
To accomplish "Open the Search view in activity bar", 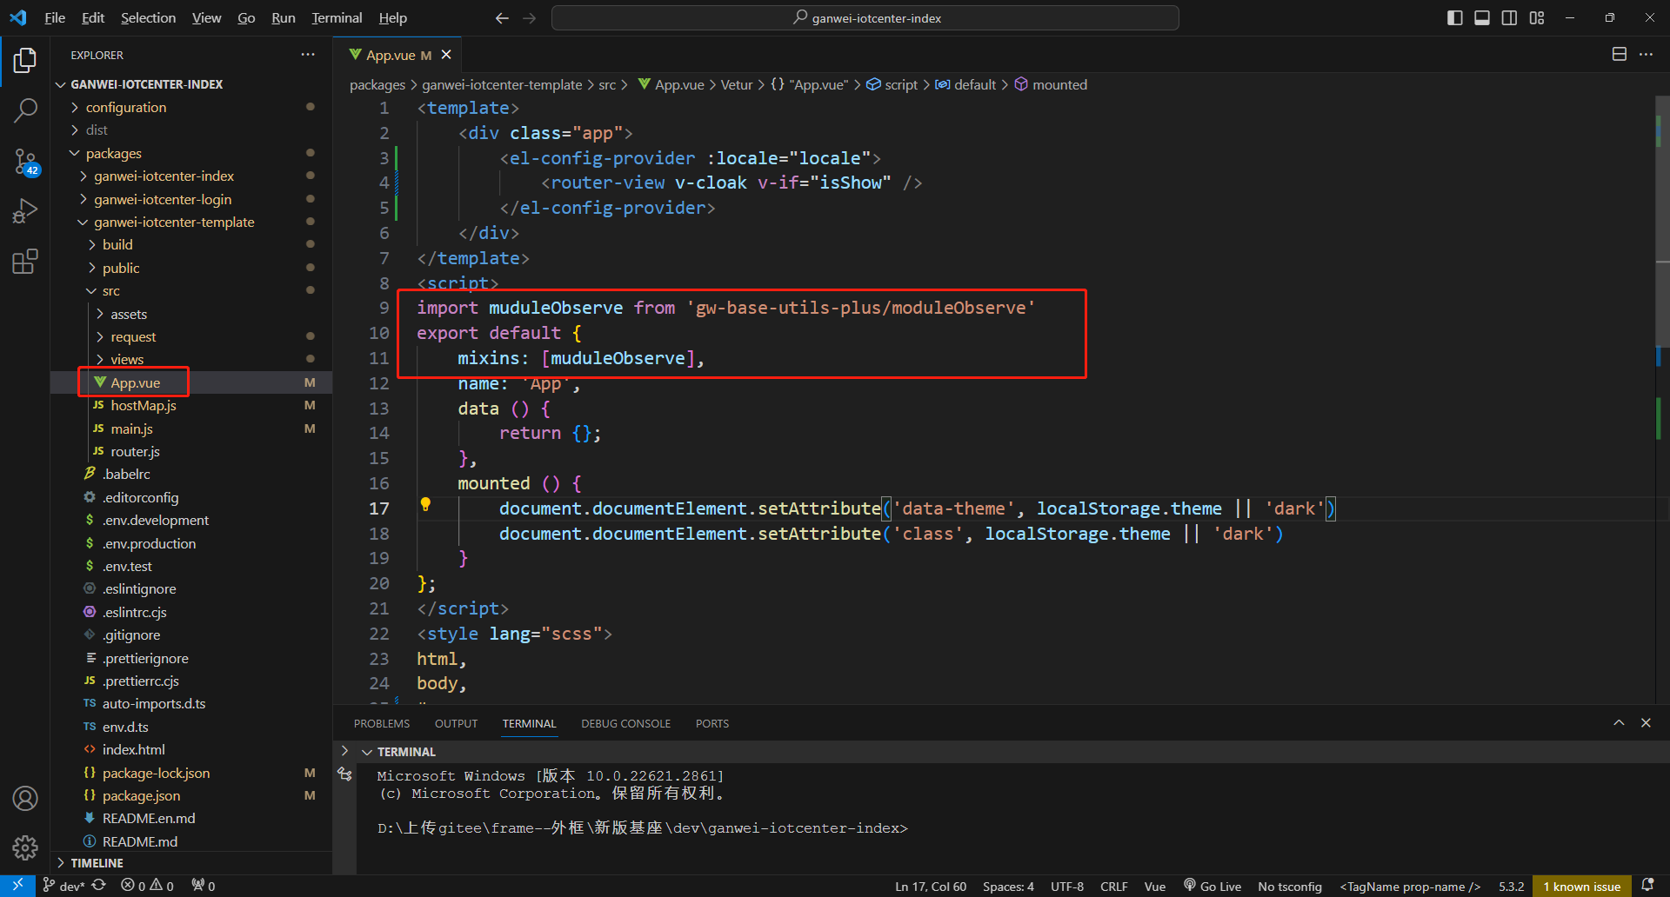I will (x=25, y=110).
